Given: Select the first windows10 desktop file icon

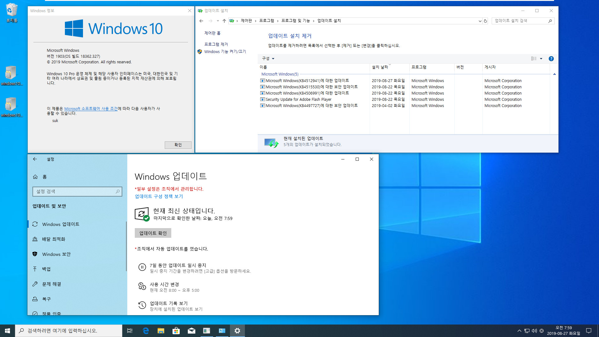Looking at the screenshot, I should pyautogui.click(x=12, y=76).
